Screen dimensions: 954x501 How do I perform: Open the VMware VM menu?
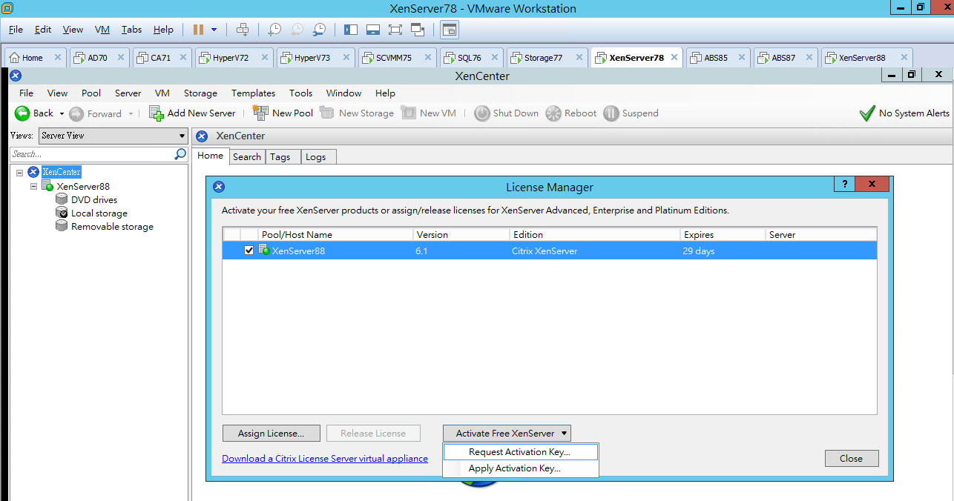point(102,30)
